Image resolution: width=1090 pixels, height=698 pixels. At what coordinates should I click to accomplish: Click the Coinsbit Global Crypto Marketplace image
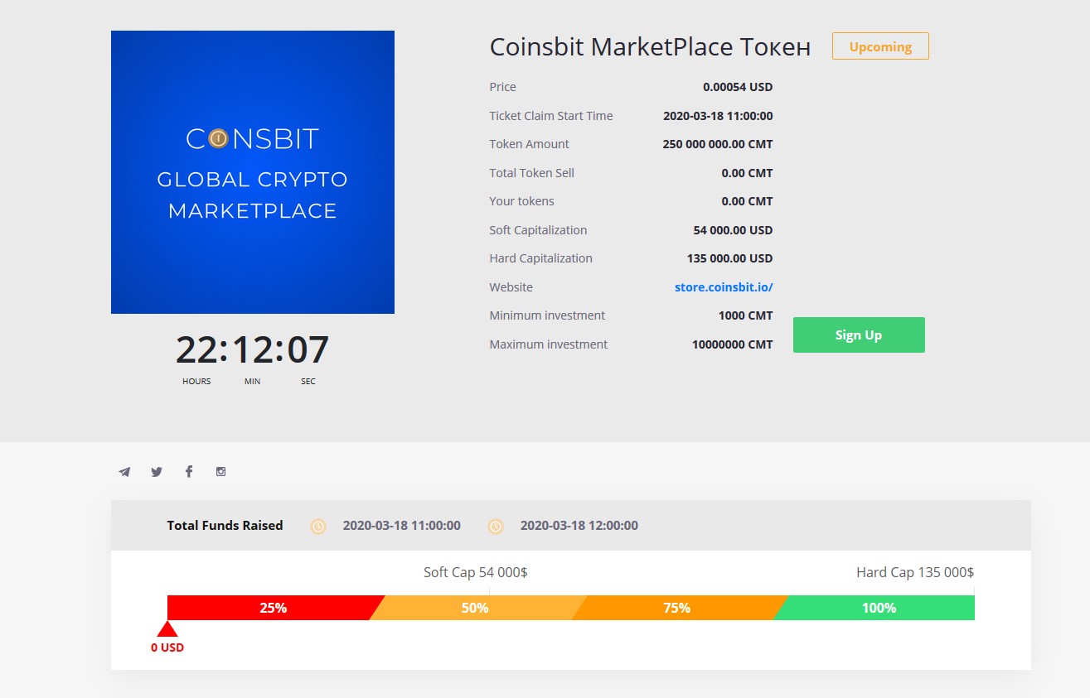click(253, 172)
